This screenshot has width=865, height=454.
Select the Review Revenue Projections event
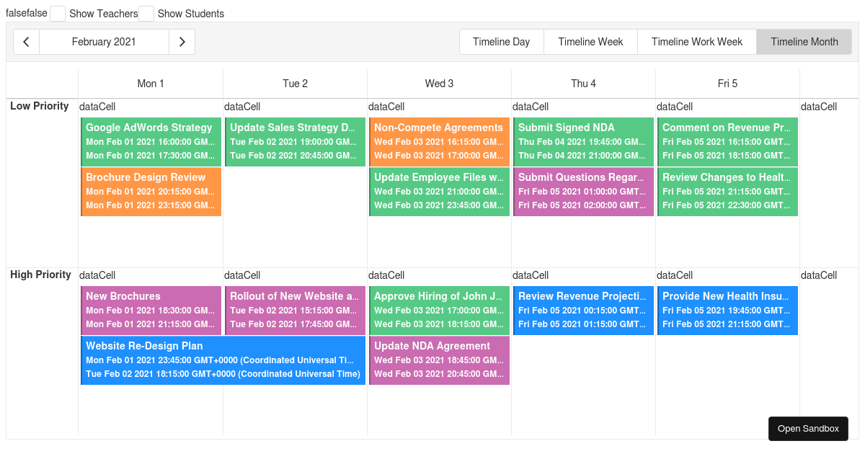click(582, 310)
